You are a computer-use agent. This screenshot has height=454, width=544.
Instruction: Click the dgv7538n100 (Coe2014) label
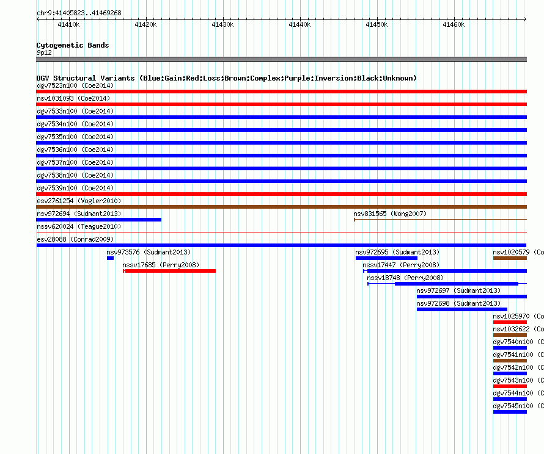(x=75, y=175)
